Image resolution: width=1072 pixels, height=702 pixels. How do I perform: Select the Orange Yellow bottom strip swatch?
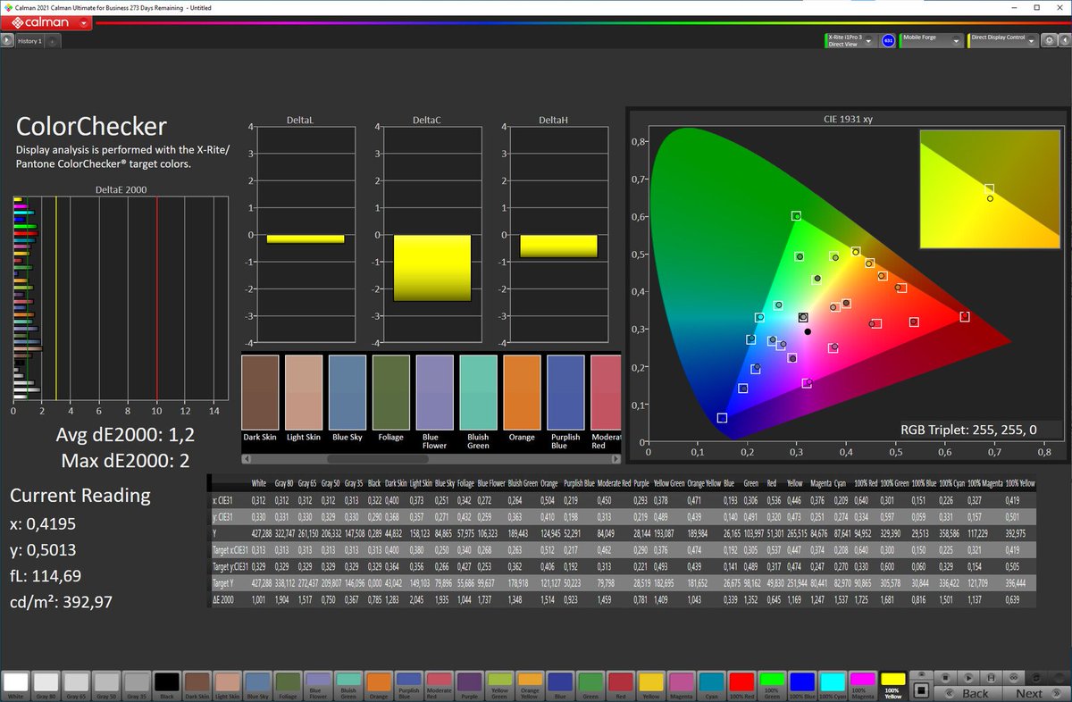530,685
